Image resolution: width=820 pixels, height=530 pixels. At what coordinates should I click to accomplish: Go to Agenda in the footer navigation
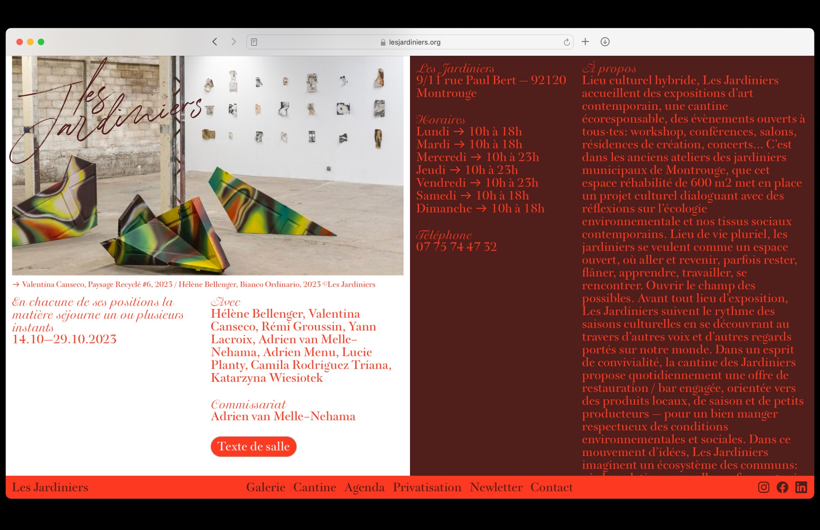pos(364,487)
